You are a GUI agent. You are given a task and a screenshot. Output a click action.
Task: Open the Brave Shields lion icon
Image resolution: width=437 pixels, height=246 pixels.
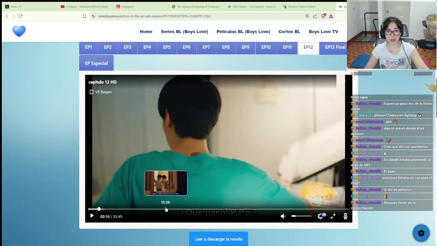coord(323,16)
